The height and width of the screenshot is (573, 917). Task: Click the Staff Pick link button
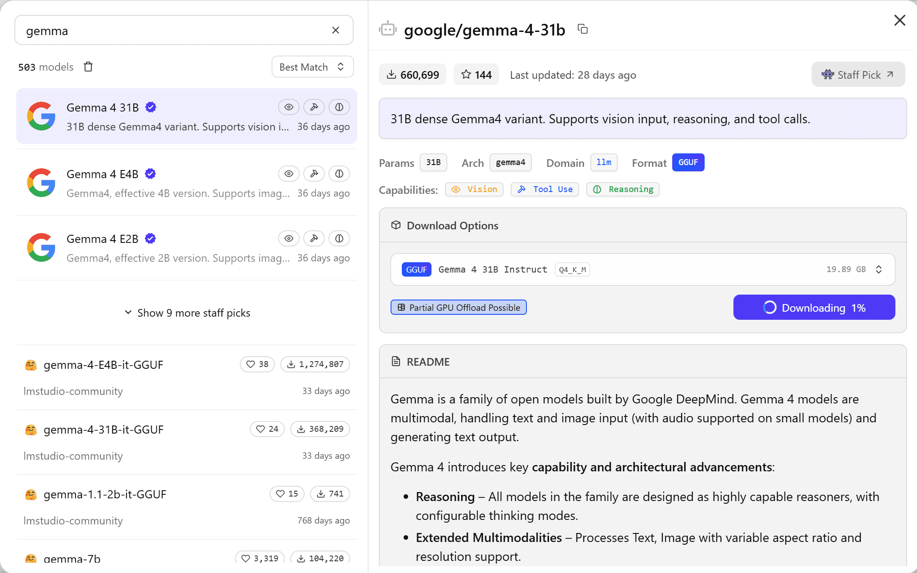(x=858, y=74)
